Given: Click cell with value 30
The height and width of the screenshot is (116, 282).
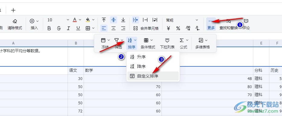Looking at the screenshot, I should [x=76, y=79].
